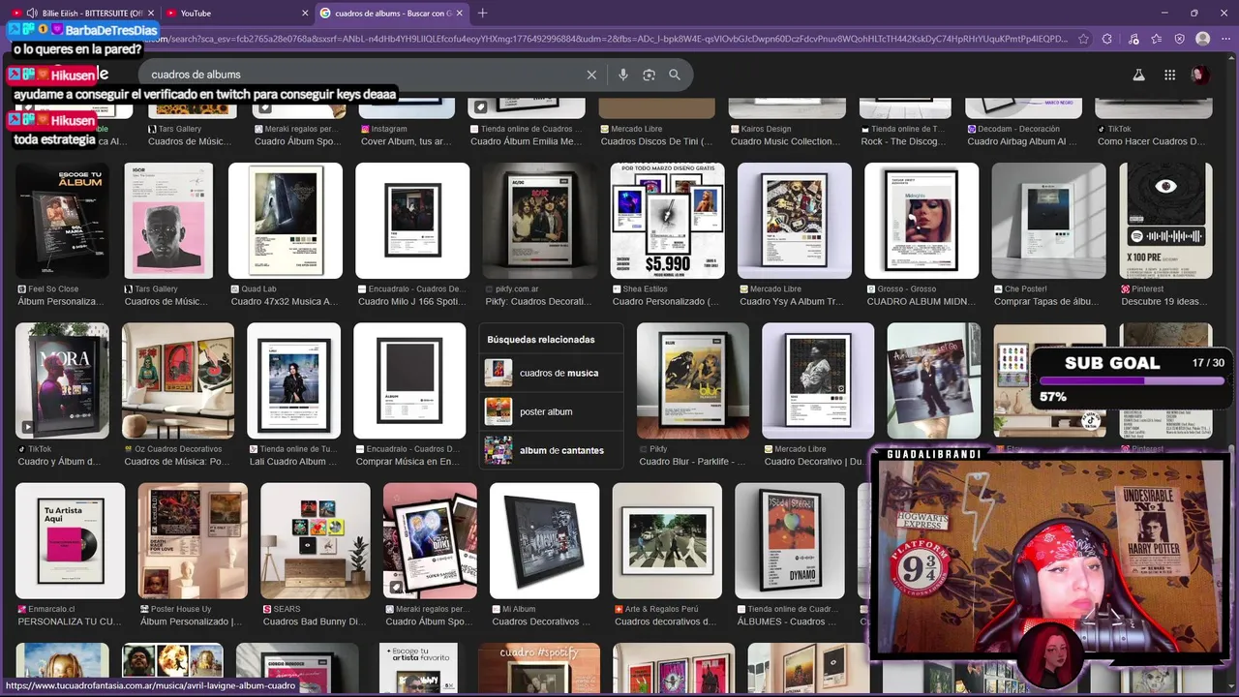Viewport: 1239px width, 697px height.
Task: Open the blank ÁLBUM frame image by Encuadralo
Action: (x=409, y=380)
